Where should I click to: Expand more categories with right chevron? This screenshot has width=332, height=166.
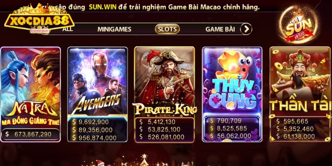coord(246,29)
